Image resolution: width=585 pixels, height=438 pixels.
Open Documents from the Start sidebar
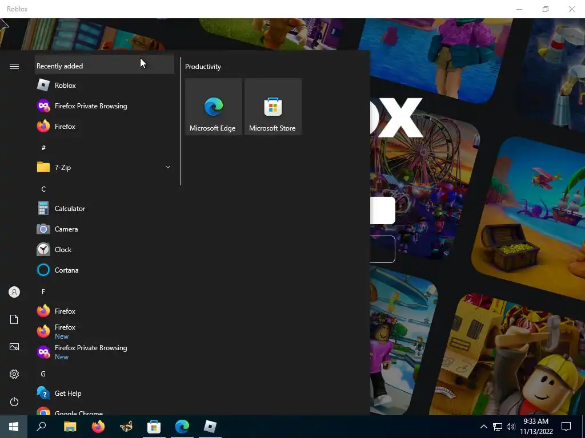tap(14, 319)
